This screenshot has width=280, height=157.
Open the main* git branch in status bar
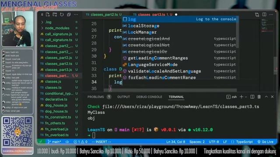(x=54, y=142)
